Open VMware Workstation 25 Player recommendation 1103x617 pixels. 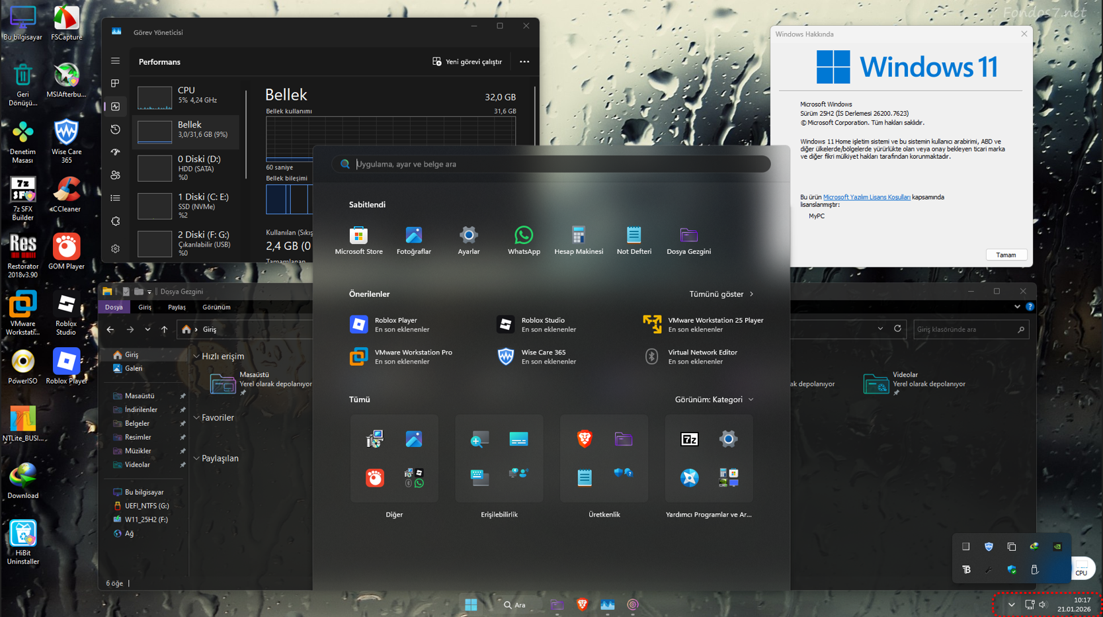[x=703, y=324]
